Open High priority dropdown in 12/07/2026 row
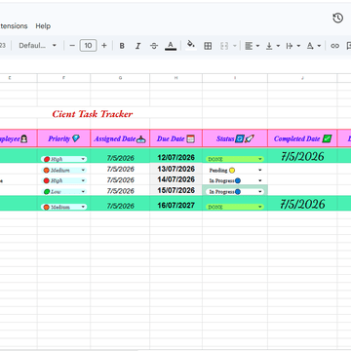This screenshot has height=351, width=351. tap(64, 159)
